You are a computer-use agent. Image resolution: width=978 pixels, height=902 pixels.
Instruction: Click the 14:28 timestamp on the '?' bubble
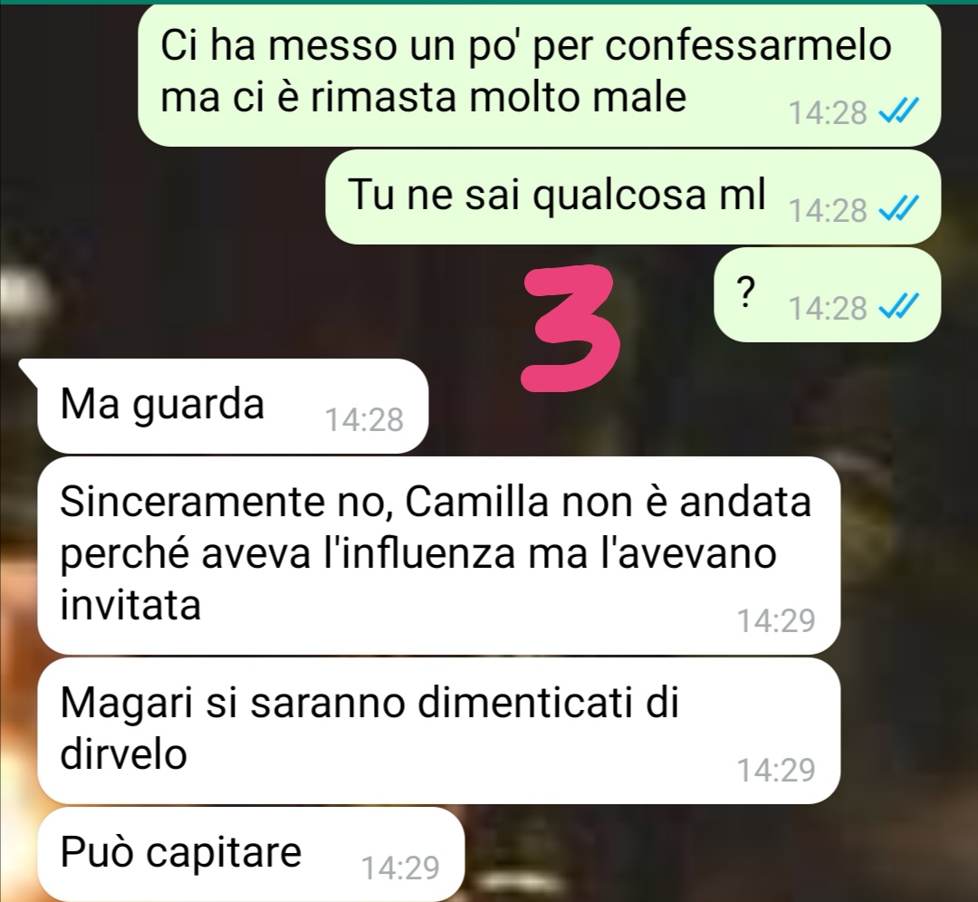tap(828, 308)
